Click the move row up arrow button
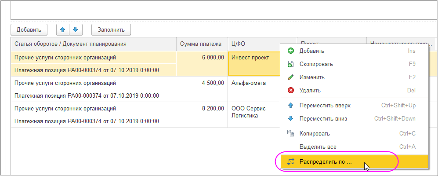The height and width of the screenshot is (176, 438). coord(63,29)
